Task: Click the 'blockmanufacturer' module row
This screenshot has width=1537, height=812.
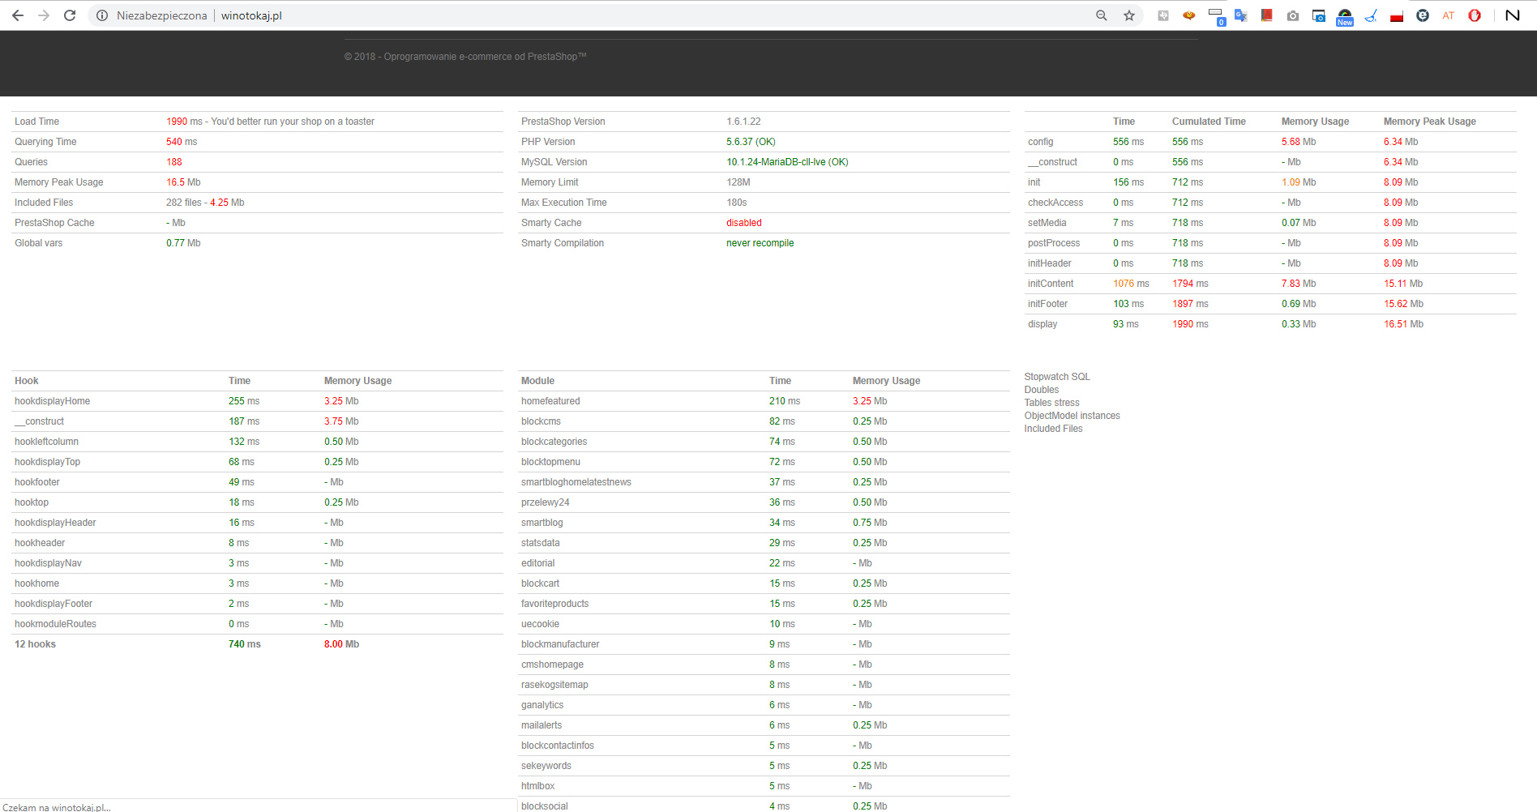Action: click(764, 644)
